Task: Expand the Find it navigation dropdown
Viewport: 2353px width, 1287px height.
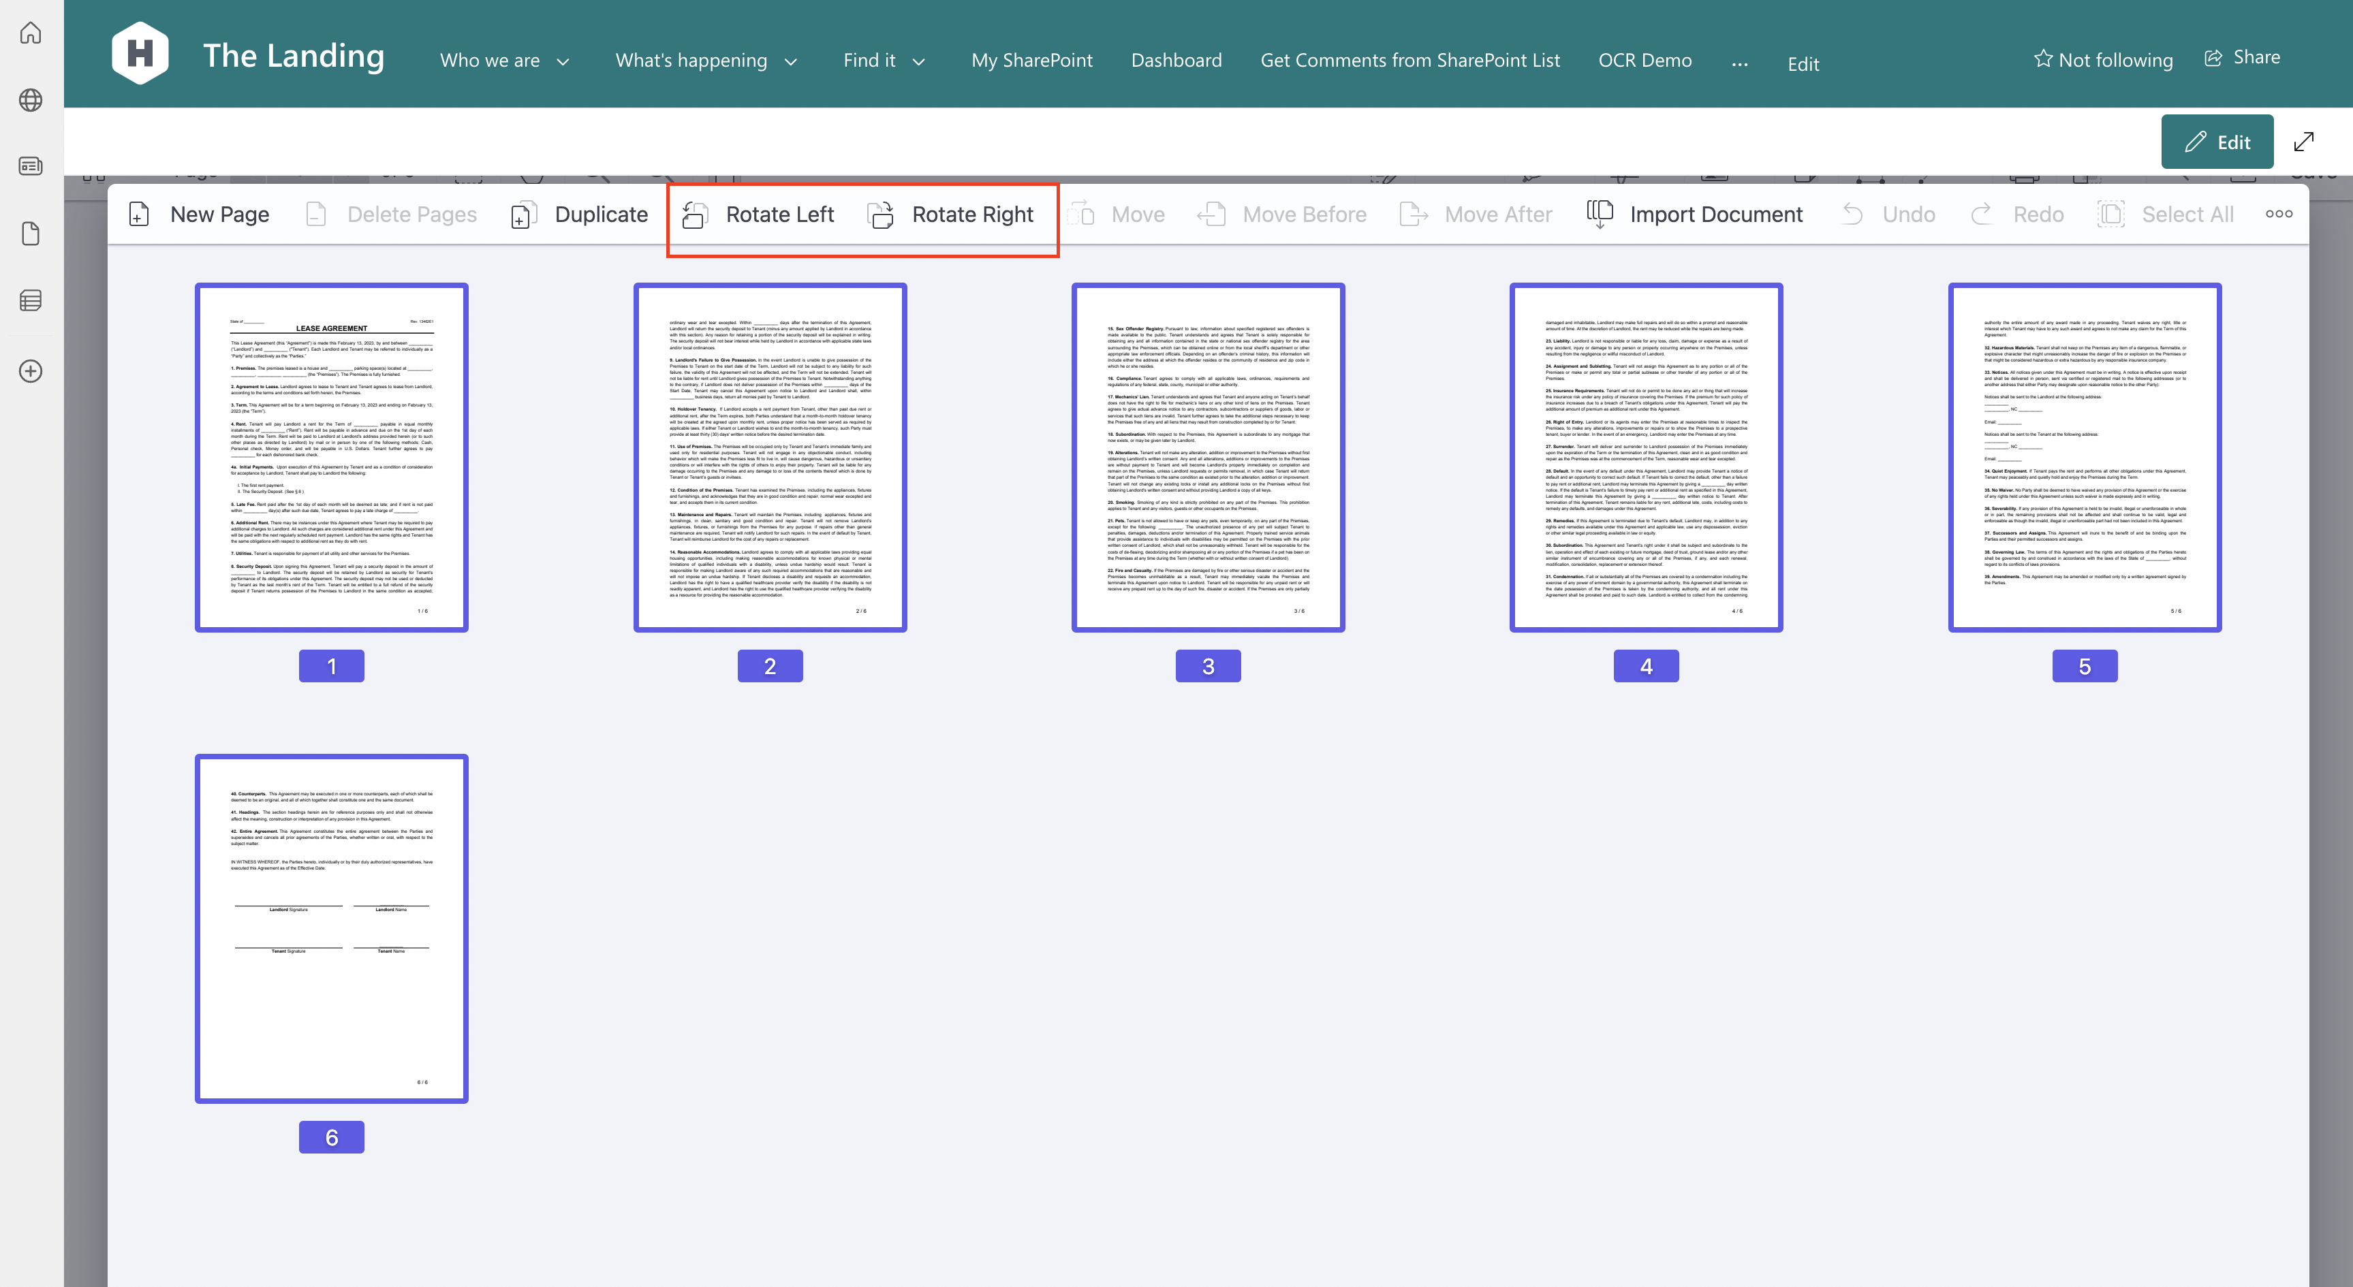Action: pos(882,59)
